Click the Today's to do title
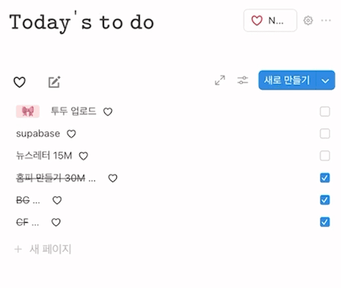Viewport: 341px width, 288px height. [82, 22]
